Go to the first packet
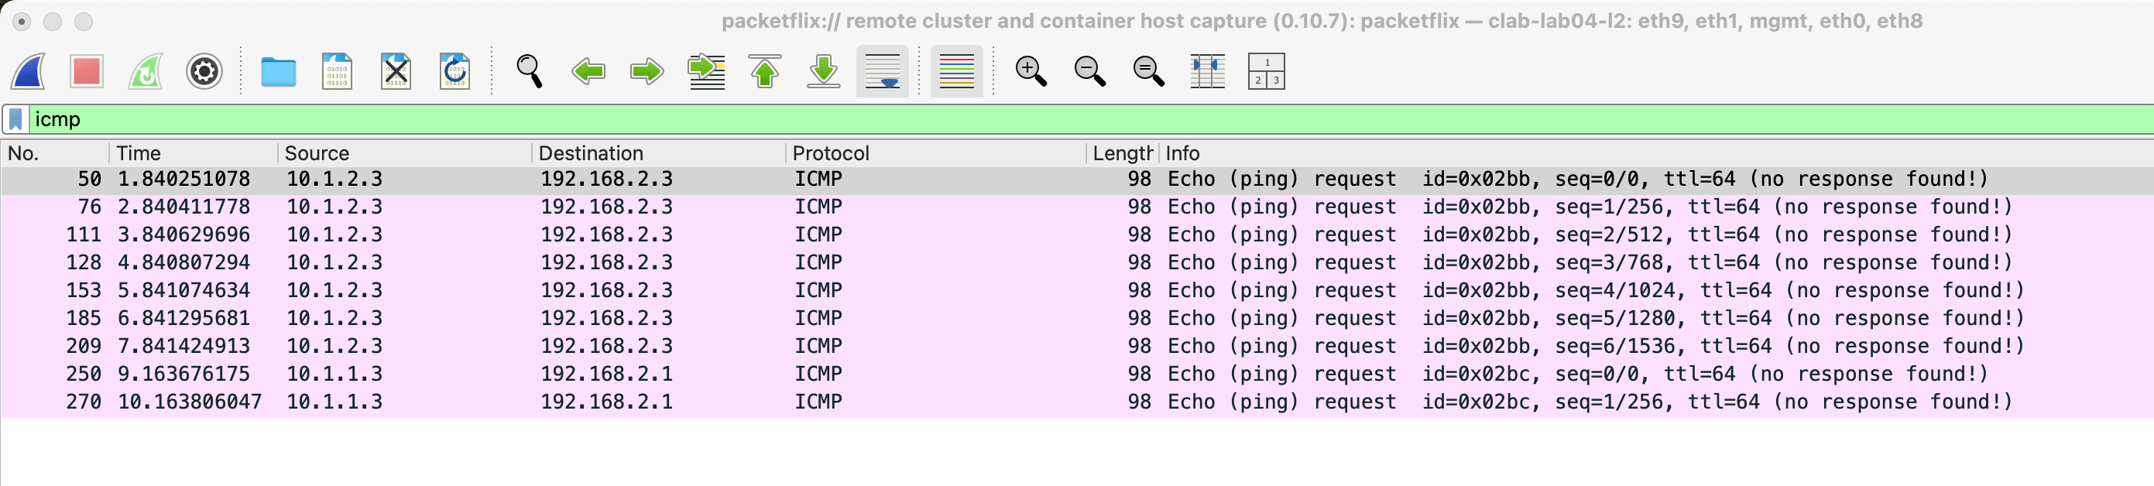2154x486 pixels. (x=764, y=72)
